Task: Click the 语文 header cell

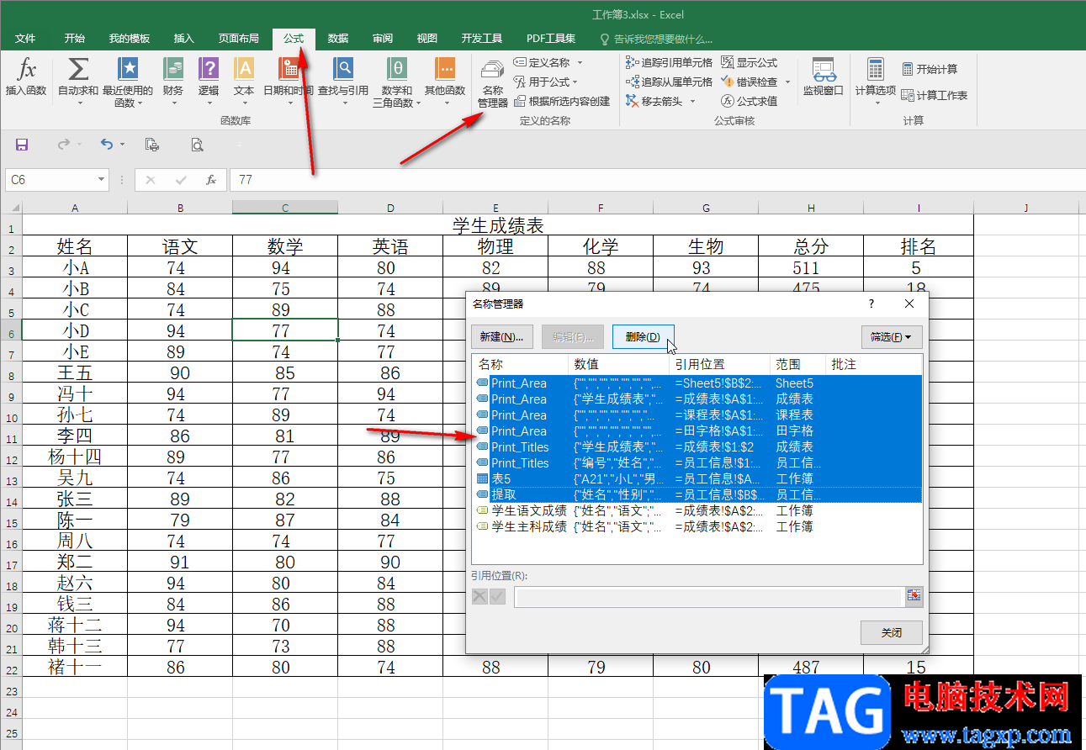Action: point(180,246)
